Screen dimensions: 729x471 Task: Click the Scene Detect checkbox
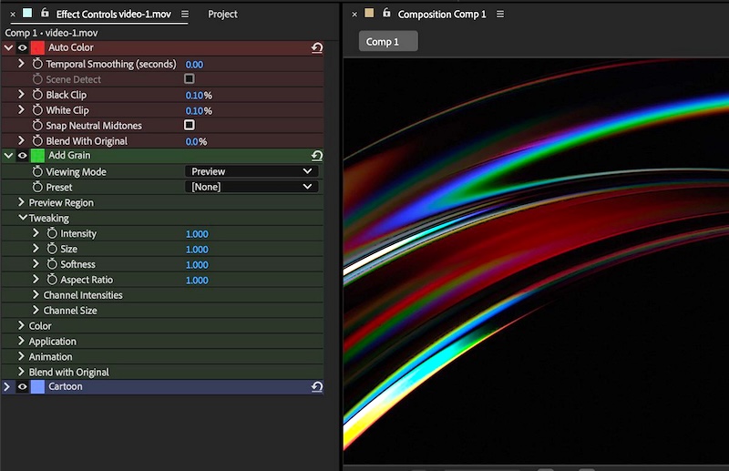click(x=190, y=78)
